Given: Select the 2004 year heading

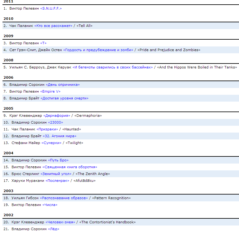Looking at the screenshot, I should pyautogui.click(x=8, y=153).
